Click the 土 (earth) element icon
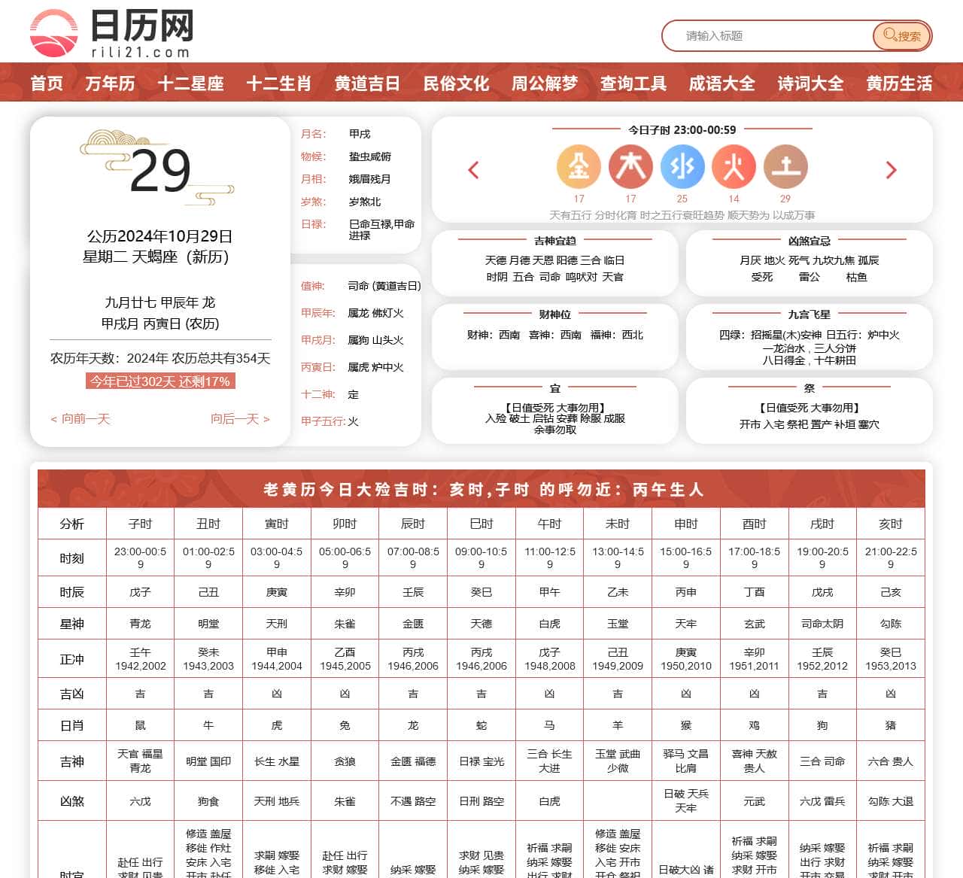Screen dimensions: 963x878 (x=785, y=167)
